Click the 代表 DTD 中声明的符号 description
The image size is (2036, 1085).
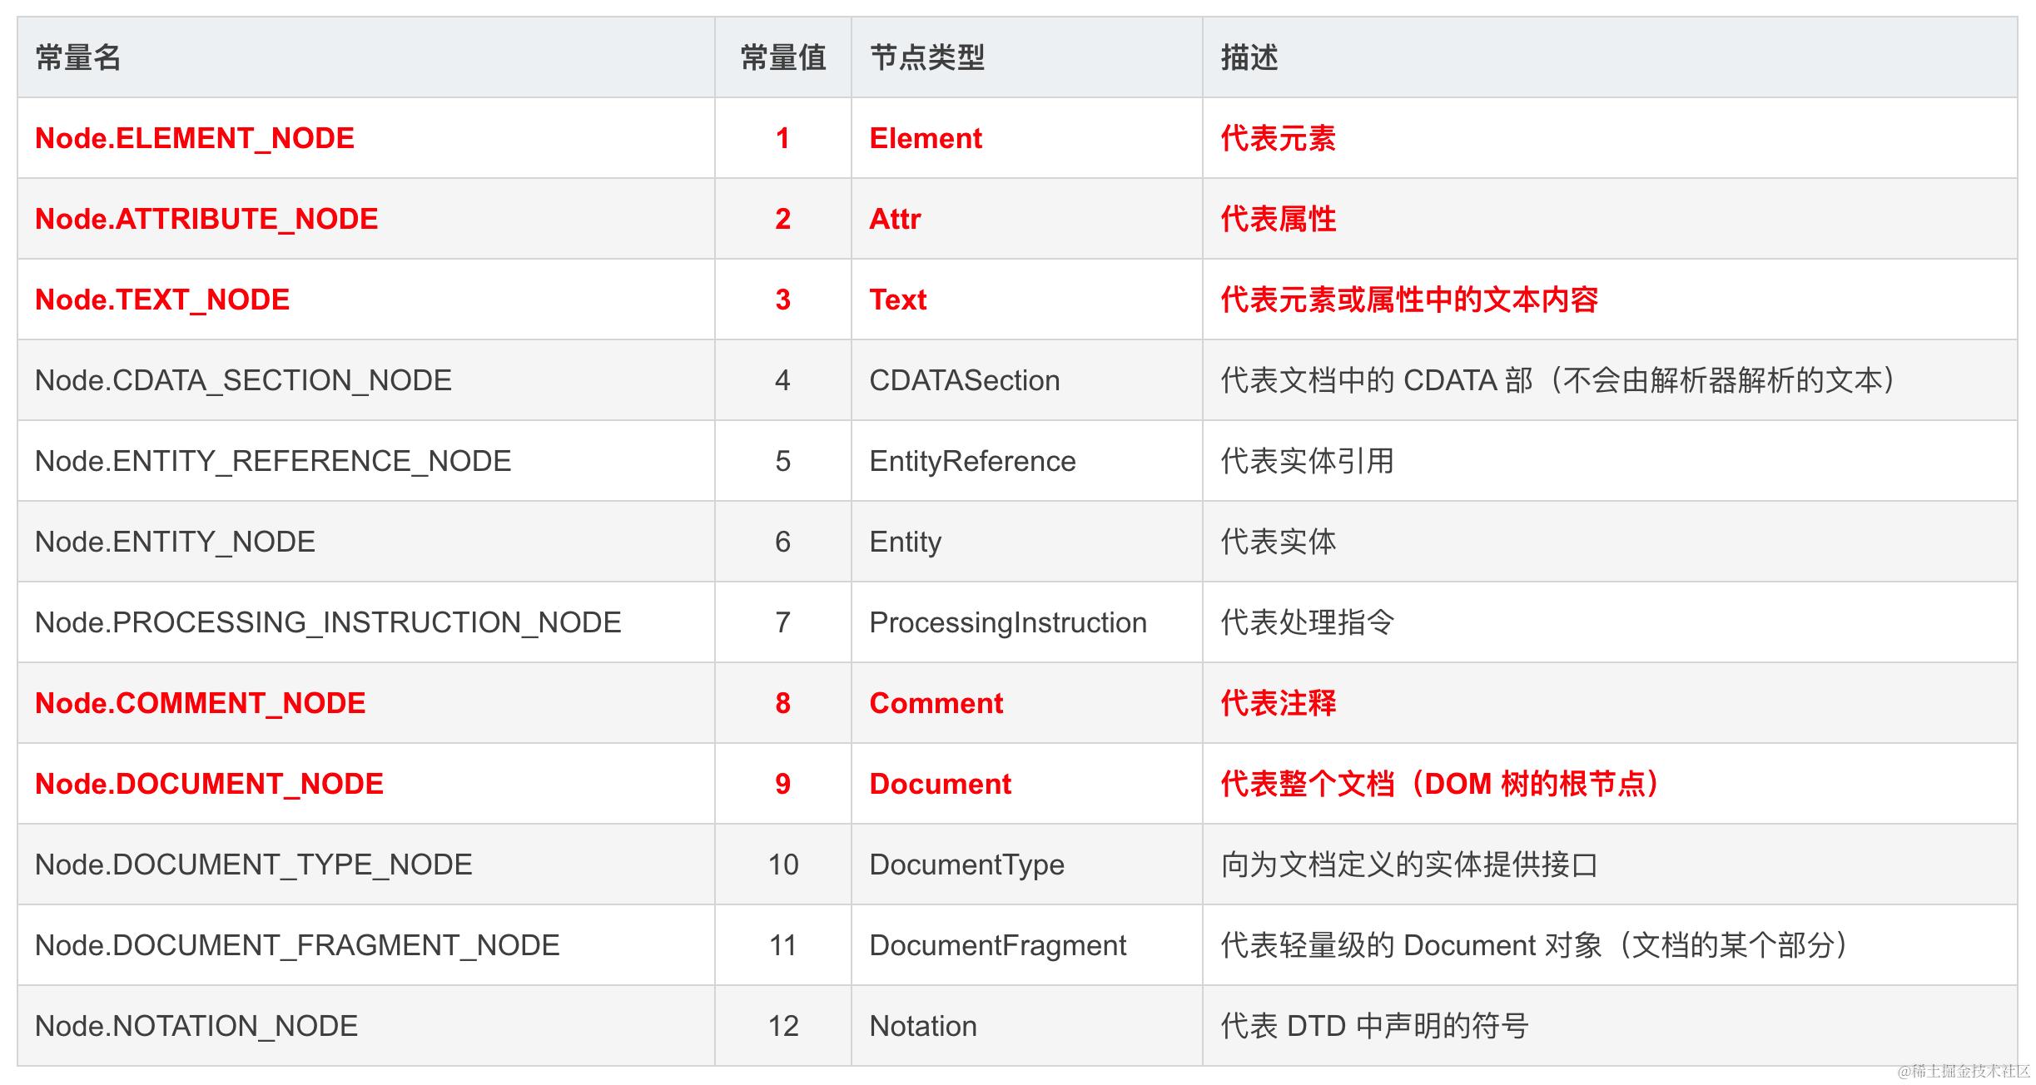pyautogui.click(x=1374, y=1026)
